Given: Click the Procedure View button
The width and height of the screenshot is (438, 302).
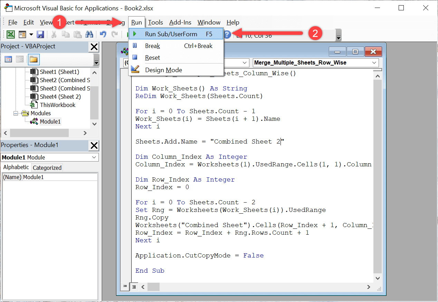Looking at the screenshot, I should click(125, 286).
